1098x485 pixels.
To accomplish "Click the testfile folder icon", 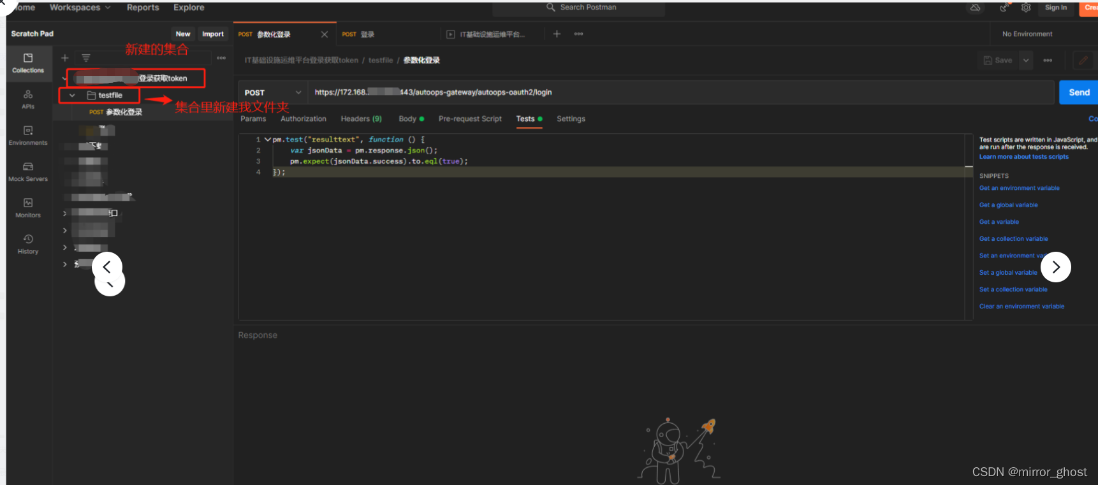I will (x=91, y=96).
